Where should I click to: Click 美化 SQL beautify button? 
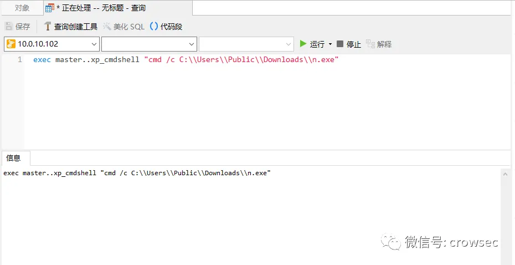124,26
